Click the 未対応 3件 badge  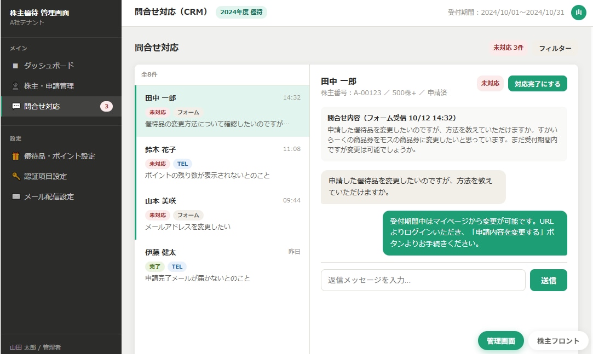pyautogui.click(x=508, y=48)
